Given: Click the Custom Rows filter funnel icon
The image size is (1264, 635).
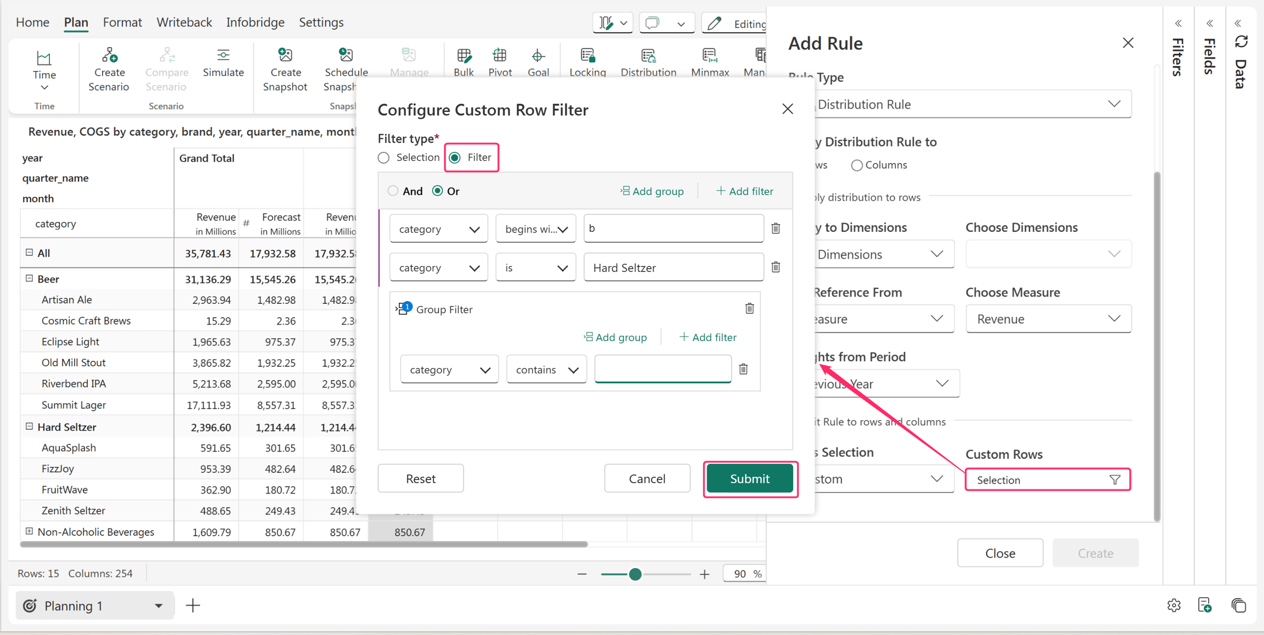Looking at the screenshot, I should pyautogui.click(x=1115, y=480).
